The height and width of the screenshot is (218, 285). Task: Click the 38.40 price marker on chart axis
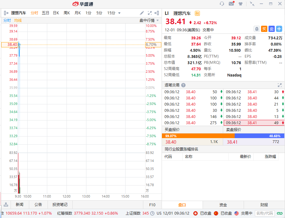(x=9, y=45)
